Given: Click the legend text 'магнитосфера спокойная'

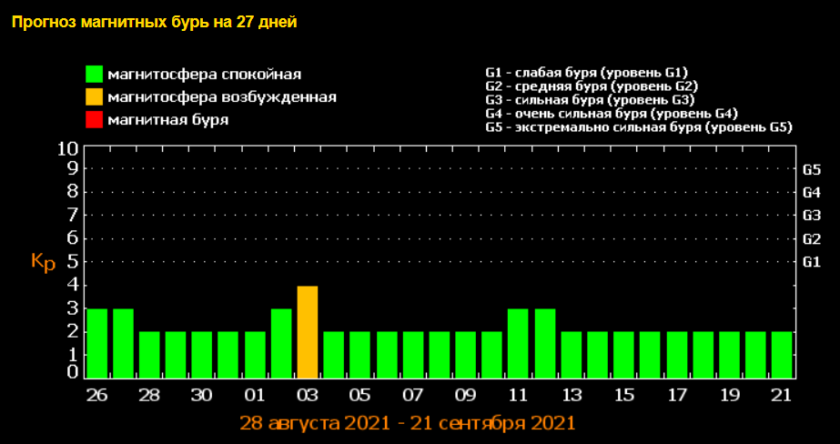Looking at the screenshot, I should coord(204,74).
